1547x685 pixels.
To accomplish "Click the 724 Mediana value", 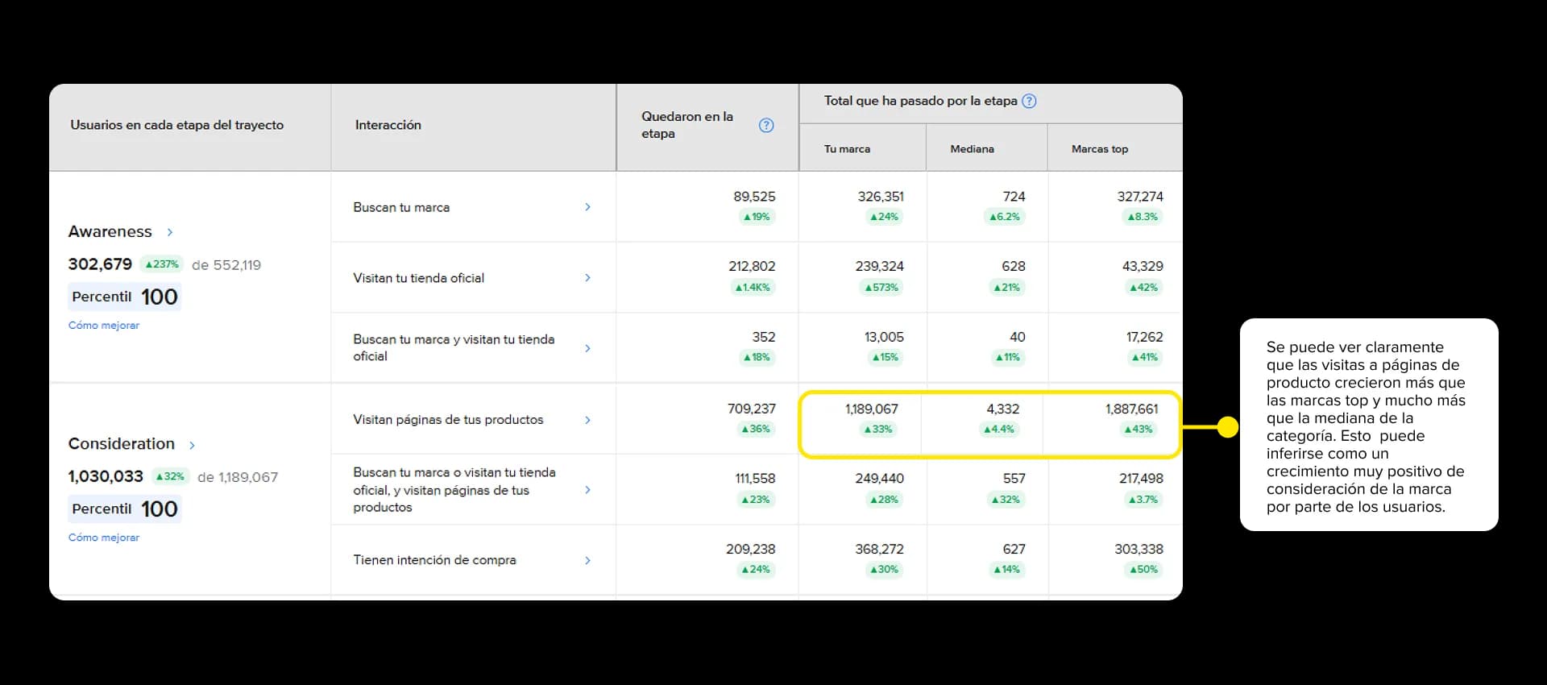I will pos(1014,197).
